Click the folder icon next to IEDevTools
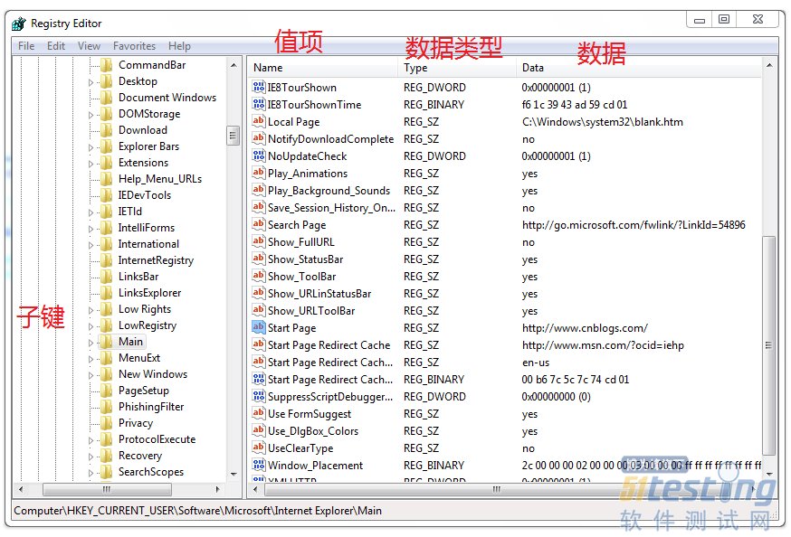Image resolution: width=791 pixels, height=537 pixels. coord(106,195)
